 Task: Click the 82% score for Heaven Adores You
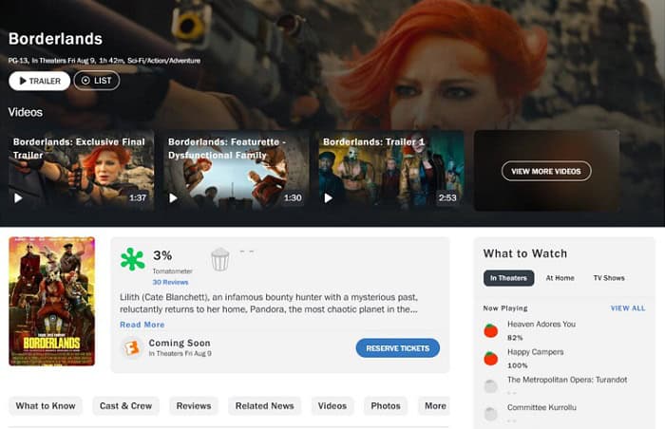pyautogui.click(x=515, y=338)
